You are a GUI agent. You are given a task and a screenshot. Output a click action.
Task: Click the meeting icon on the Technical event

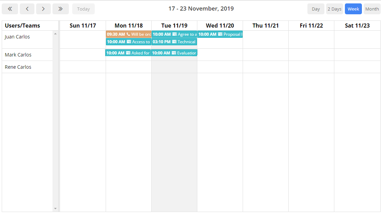click(x=174, y=42)
